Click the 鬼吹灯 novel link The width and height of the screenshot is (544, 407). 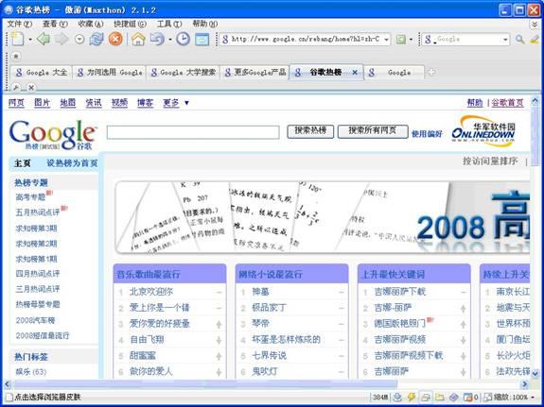click(264, 372)
